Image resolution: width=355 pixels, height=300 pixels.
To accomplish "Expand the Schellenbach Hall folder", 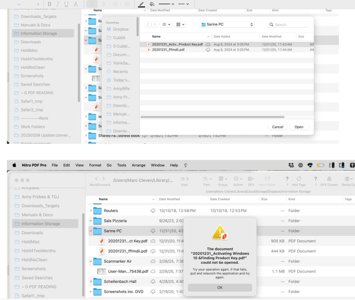I will [92, 282].
